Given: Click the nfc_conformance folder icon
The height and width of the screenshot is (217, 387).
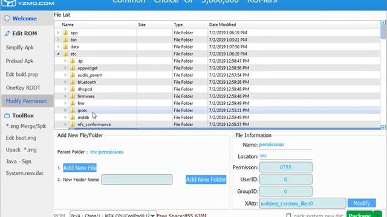Looking at the screenshot, I should (73, 124).
